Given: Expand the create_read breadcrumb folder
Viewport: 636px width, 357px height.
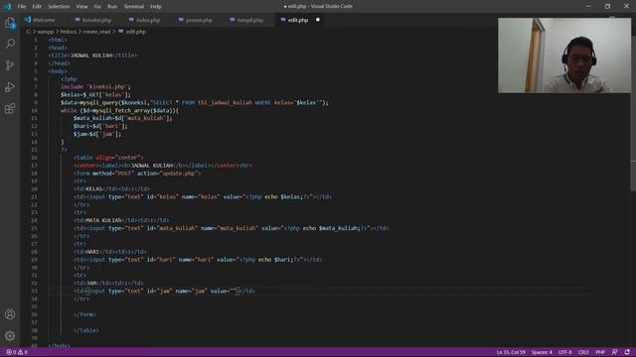Looking at the screenshot, I should coord(96,32).
